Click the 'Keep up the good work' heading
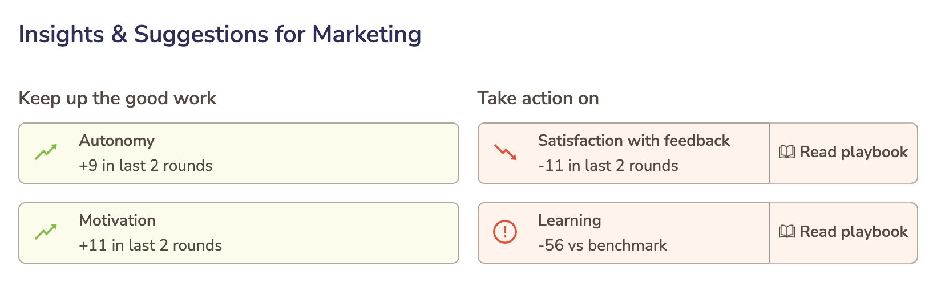 [x=117, y=98]
